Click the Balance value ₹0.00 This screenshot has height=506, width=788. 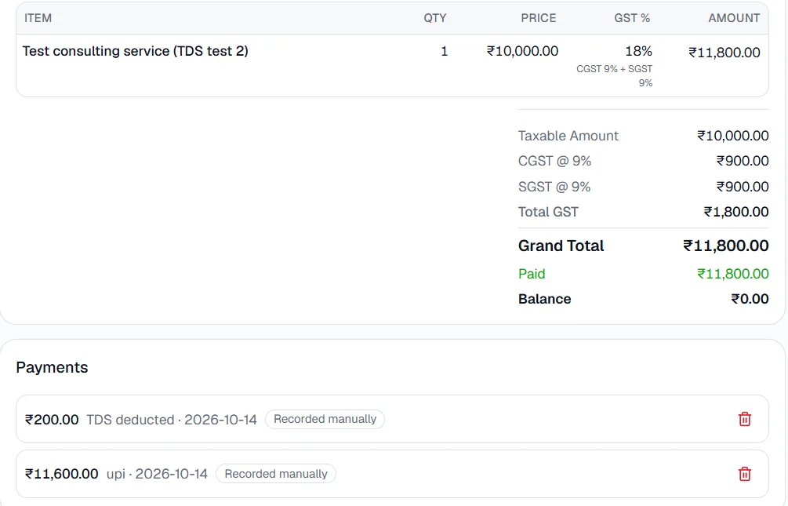[x=750, y=299]
